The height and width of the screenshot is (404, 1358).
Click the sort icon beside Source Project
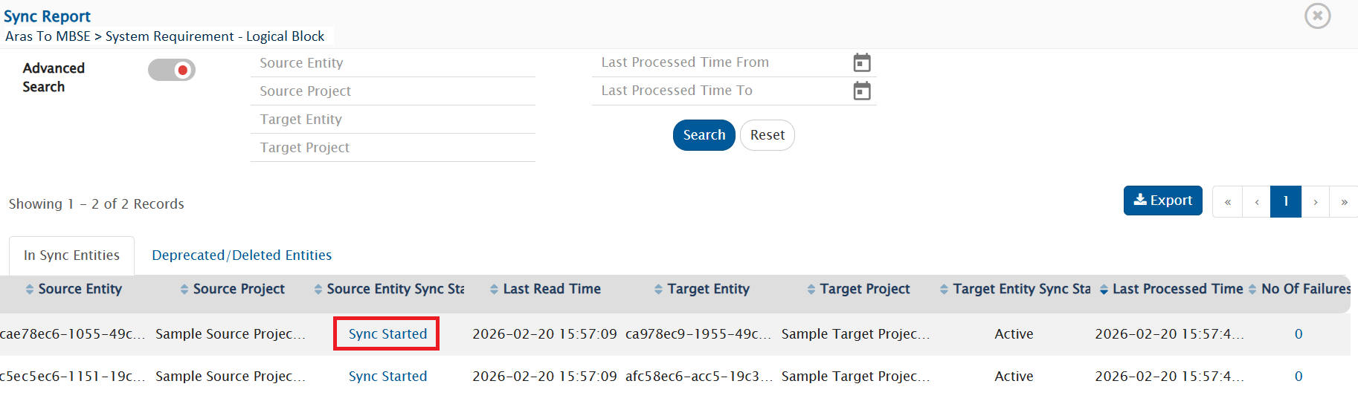[184, 290]
